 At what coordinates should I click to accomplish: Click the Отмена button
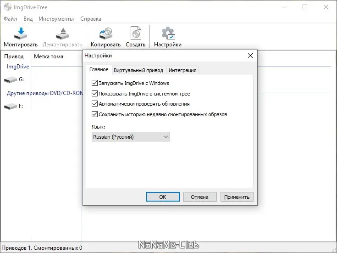click(x=199, y=197)
